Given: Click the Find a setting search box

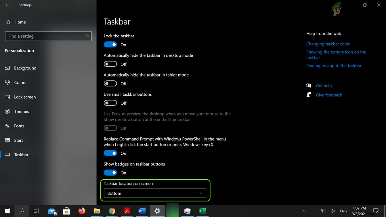Looking at the screenshot, I should (x=48, y=36).
